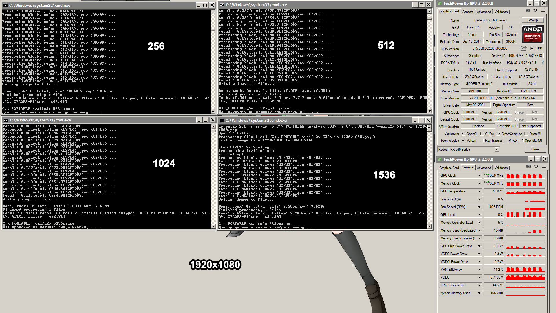Open the hamburger menu in Sensors window
Screen dimensions: 556x313
pyautogui.click(x=544, y=166)
